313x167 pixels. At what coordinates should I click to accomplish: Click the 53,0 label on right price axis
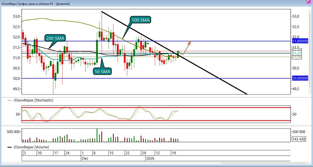click(x=296, y=16)
